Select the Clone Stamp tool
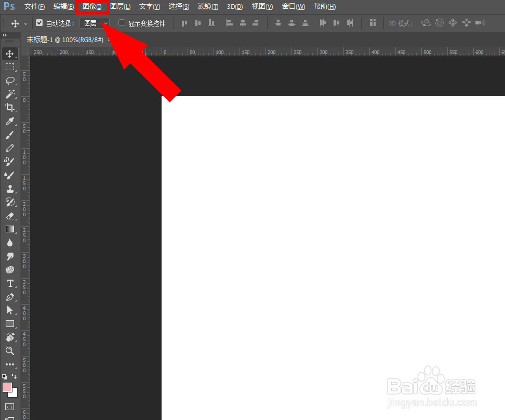The image size is (505, 420). 10,189
